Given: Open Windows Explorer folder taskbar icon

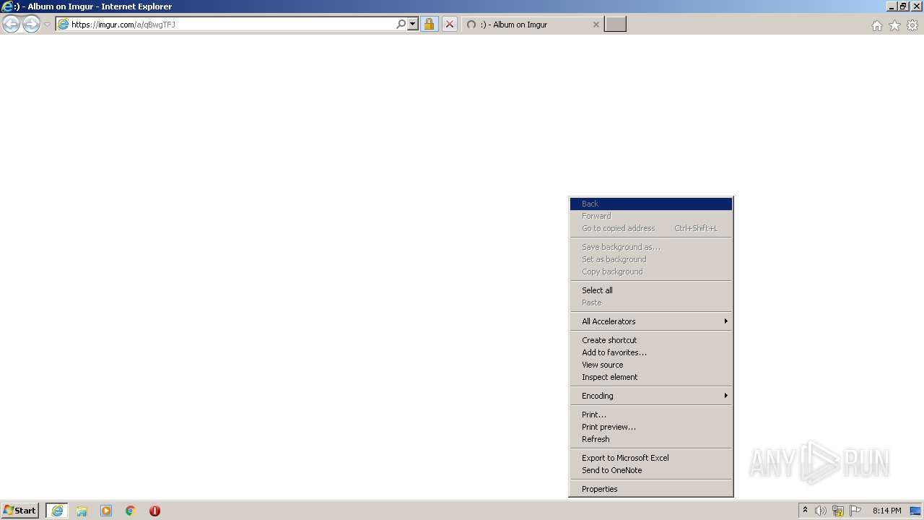Looking at the screenshot, I should point(82,511).
